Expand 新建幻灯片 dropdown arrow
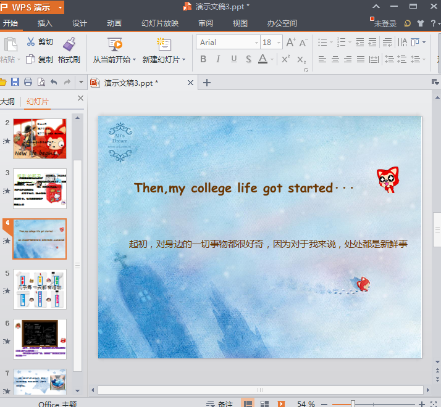This screenshot has height=407, width=441. 183,60
